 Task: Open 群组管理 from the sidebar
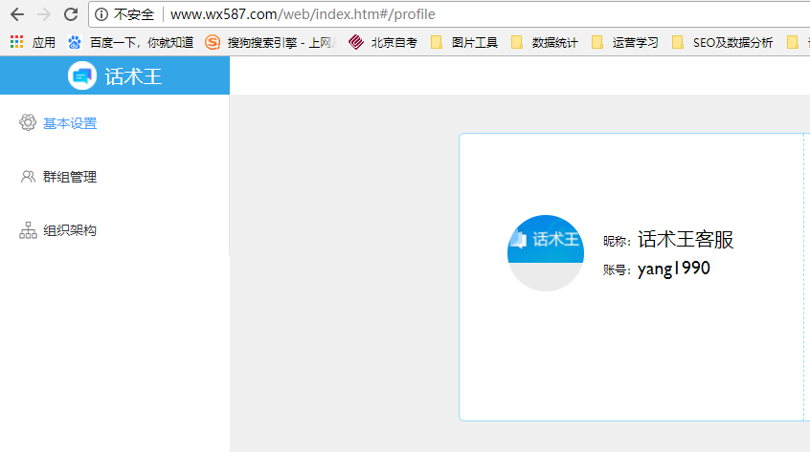69,177
